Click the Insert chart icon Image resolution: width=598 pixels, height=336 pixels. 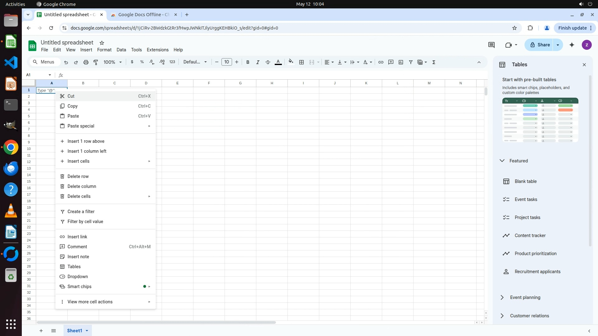pyautogui.click(x=401, y=62)
